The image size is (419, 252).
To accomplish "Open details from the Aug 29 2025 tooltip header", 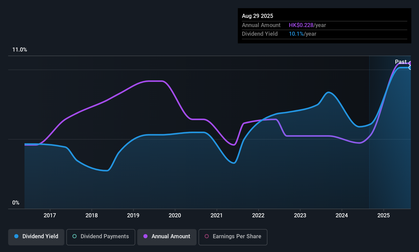I will (257, 16).
